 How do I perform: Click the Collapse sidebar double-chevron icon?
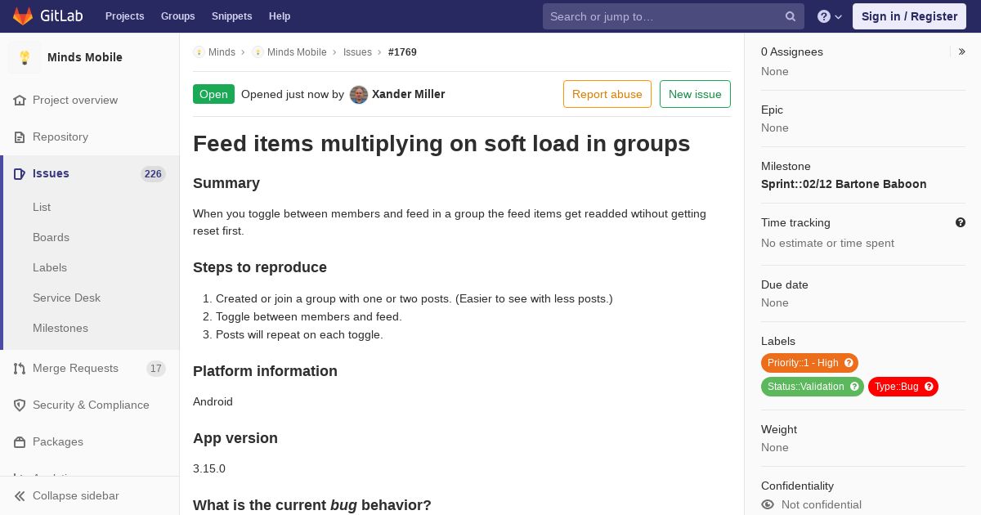click(x=20, y=495)
